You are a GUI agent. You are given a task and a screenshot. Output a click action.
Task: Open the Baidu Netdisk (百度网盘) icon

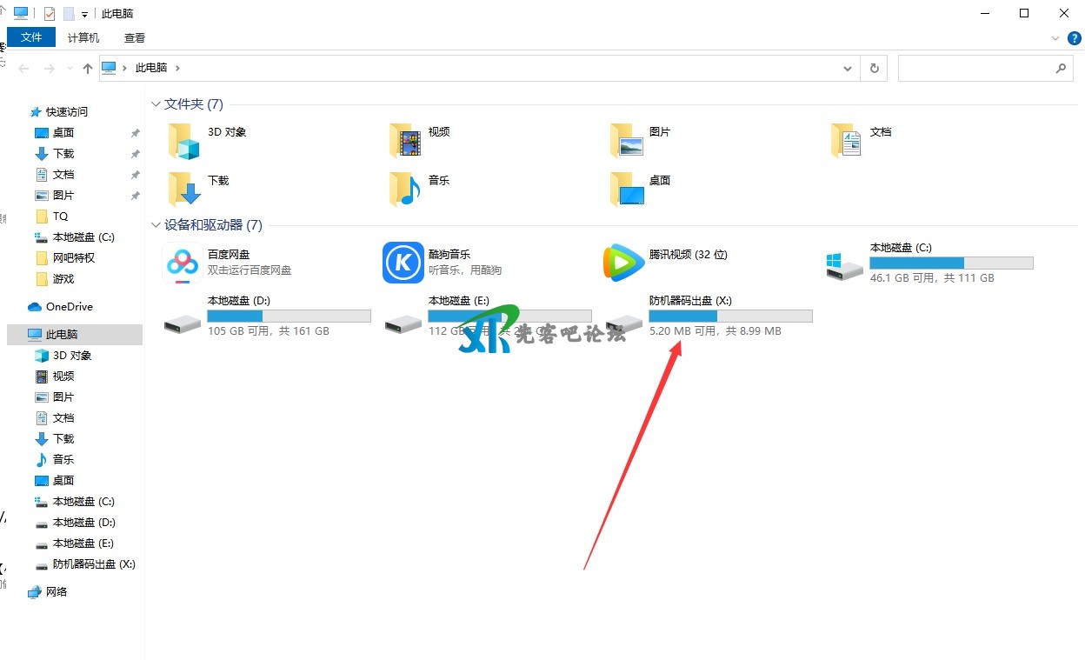[183, 263]
